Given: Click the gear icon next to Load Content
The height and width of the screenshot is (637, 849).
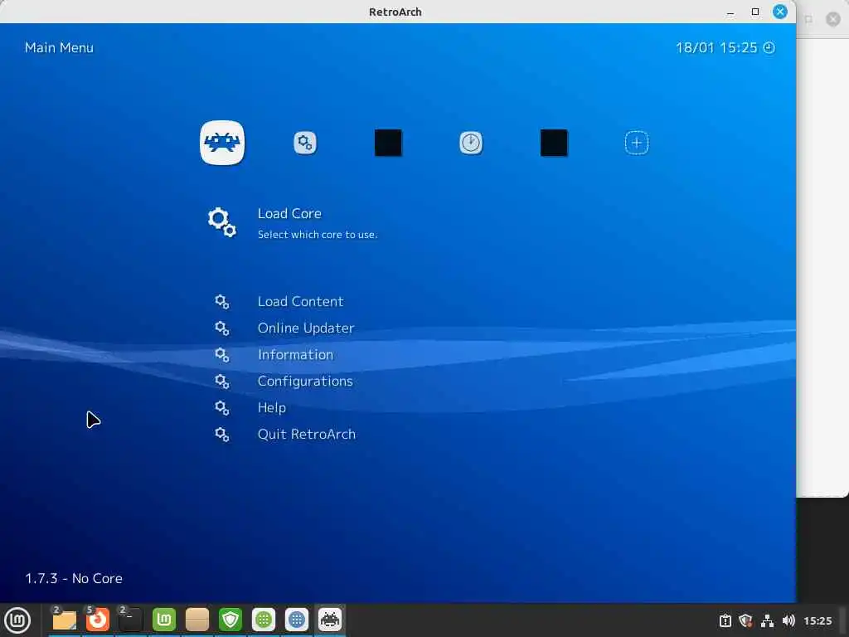Looking at the screenshot, I should (222, 302).
